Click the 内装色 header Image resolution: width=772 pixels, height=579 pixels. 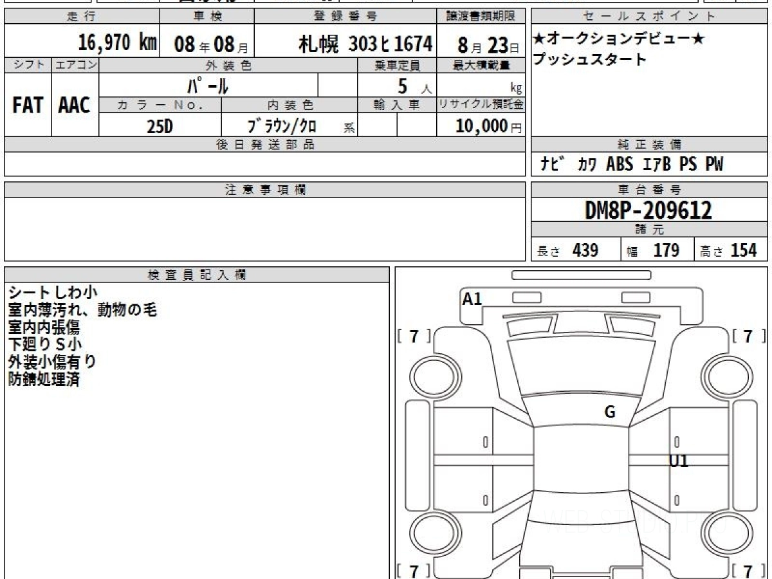coord(289,106)
